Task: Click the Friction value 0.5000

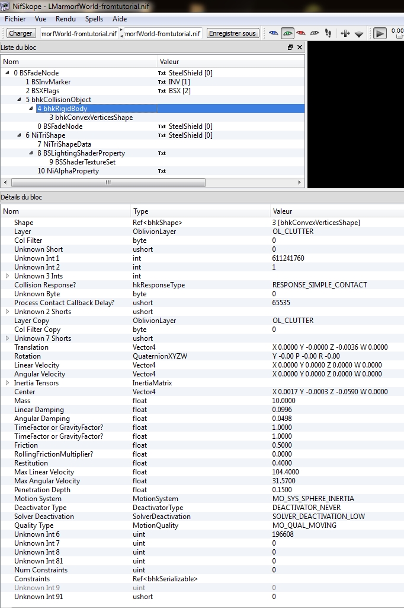Action: [x=282, y=445]
